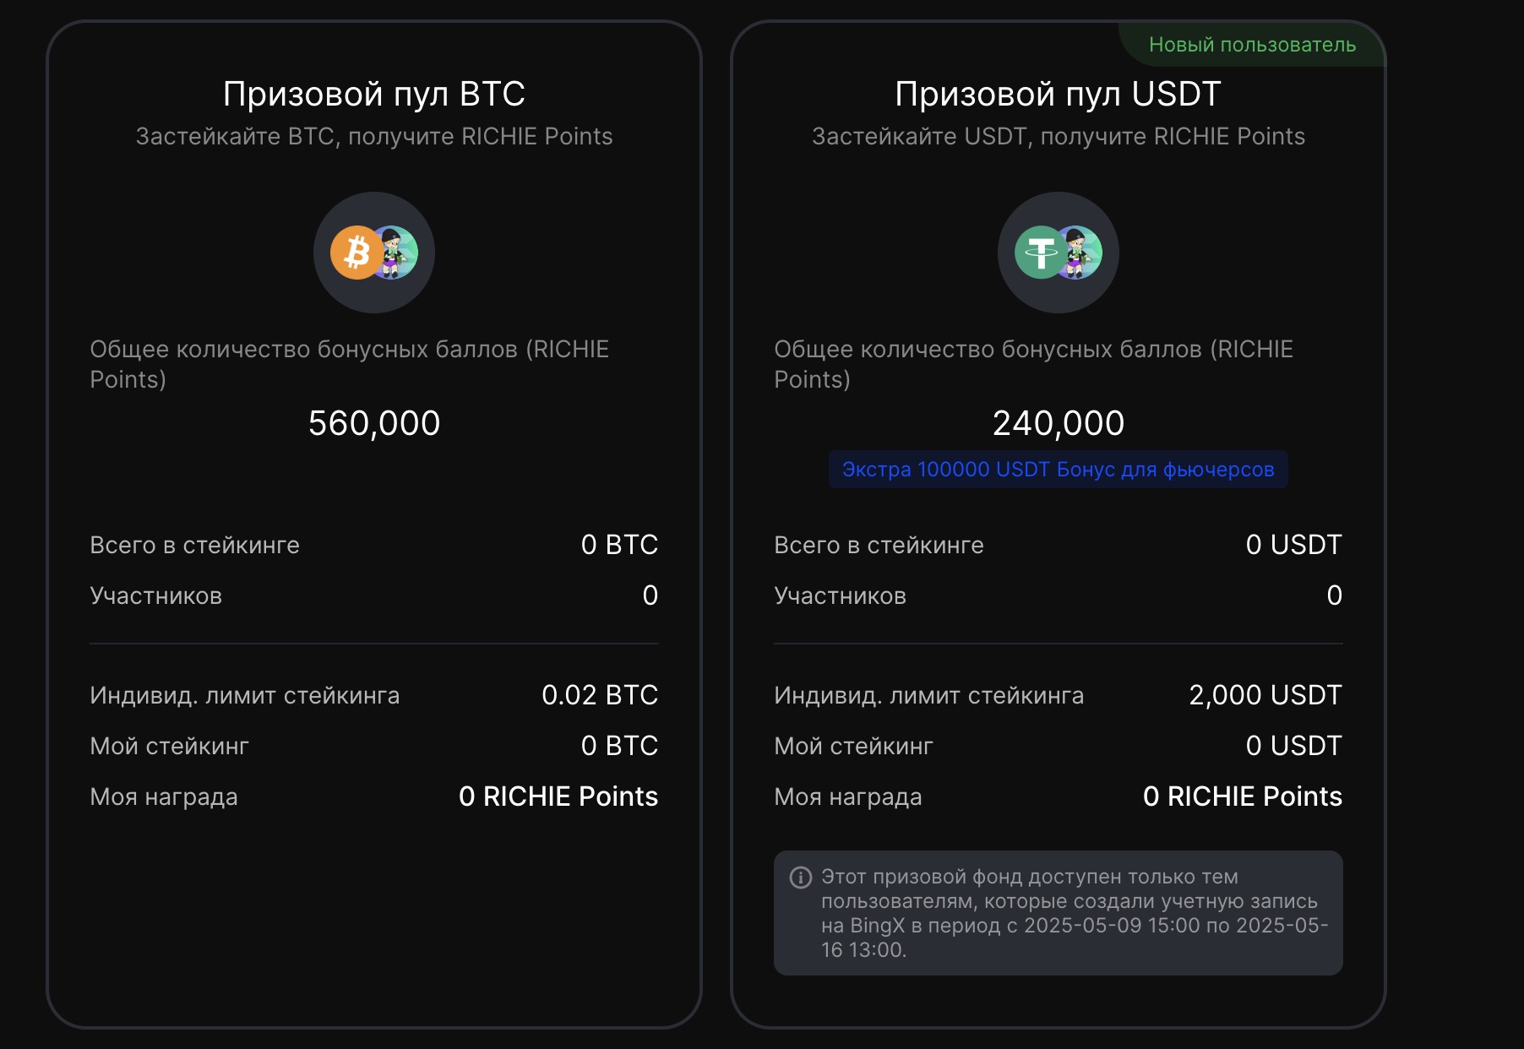1524x1049 pixels.
Task: Click the Tether and RICHIE coin icon
Action: coord(1059,253)
